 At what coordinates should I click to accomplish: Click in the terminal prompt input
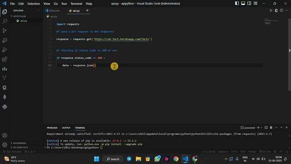101,148
